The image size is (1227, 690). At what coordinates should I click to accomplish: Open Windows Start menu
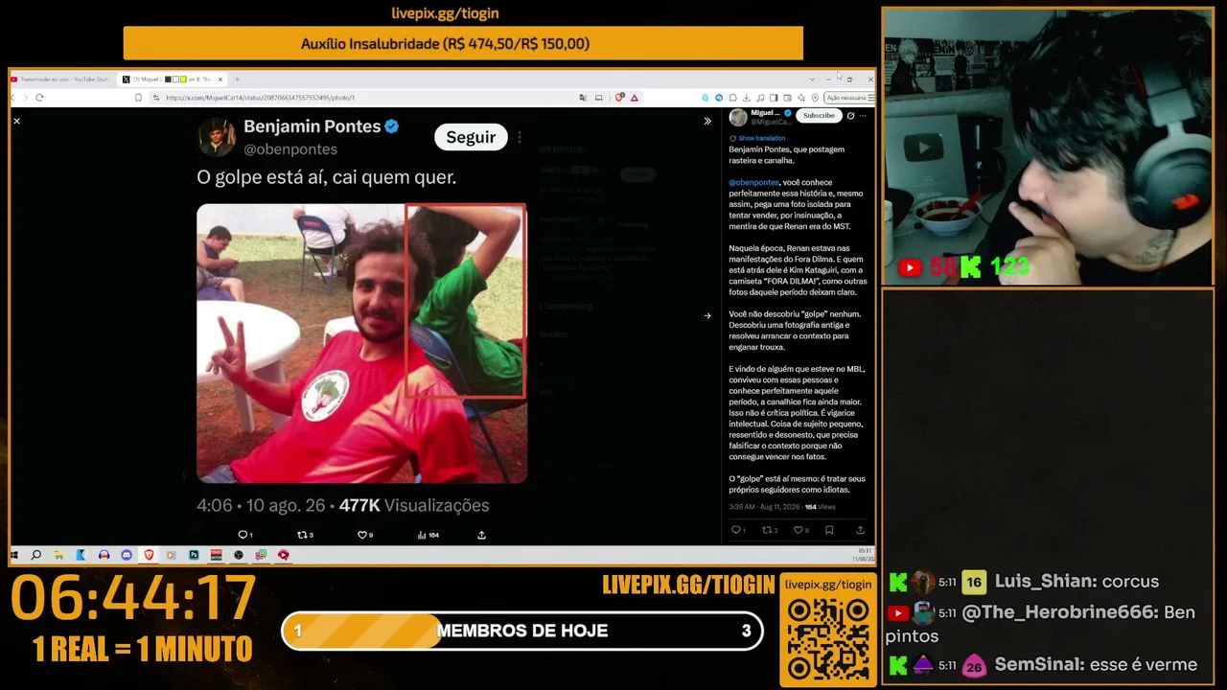[x=15, y=555]
